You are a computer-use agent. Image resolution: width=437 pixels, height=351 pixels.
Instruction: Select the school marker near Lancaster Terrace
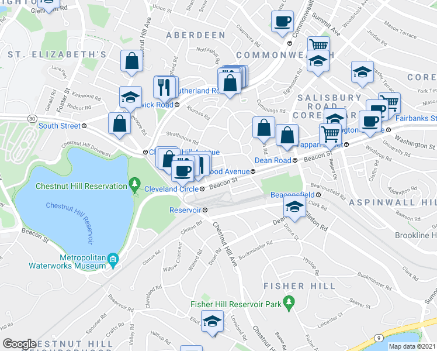coord(362,73)
